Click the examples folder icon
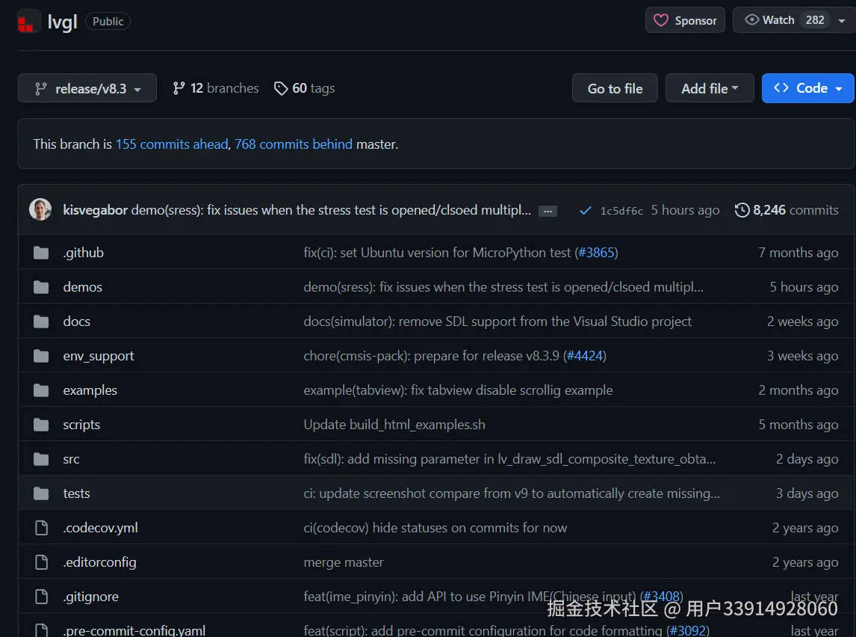The image size is (856, 637). tap(41, 390)
